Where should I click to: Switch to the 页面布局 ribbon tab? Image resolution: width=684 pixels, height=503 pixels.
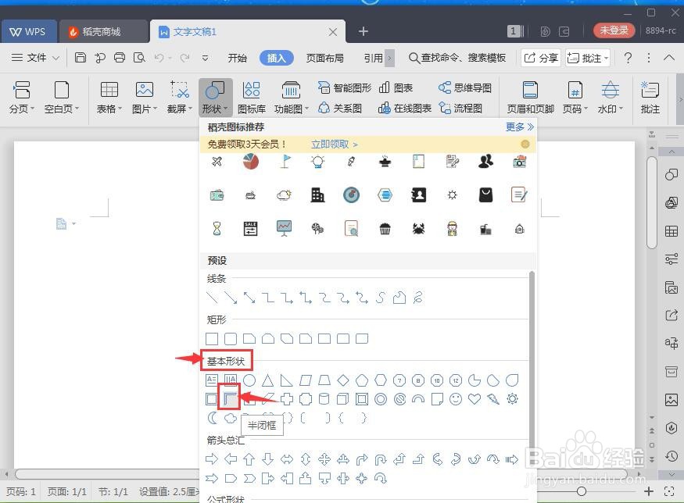(324, 58)
